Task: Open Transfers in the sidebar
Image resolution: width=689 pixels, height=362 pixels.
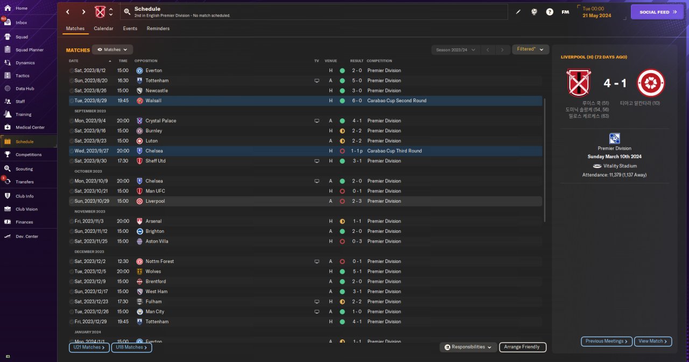Action: point(29,182)
